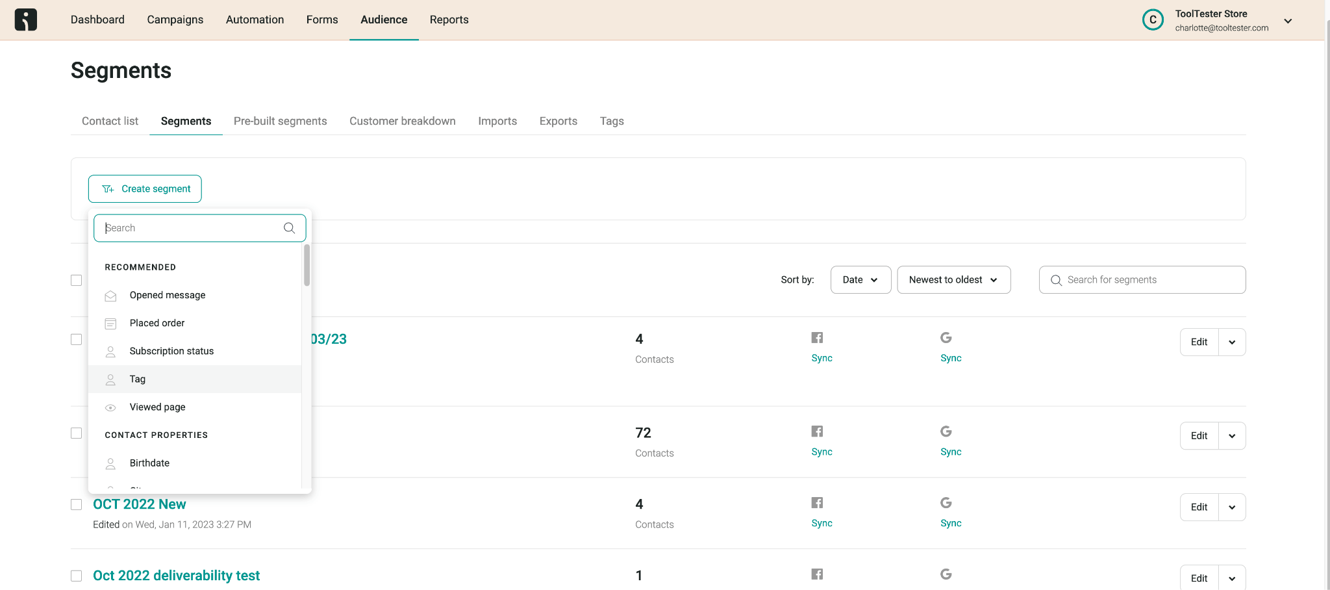
Task: Click the user avatar circle icon
Action: pos(1153,19)
